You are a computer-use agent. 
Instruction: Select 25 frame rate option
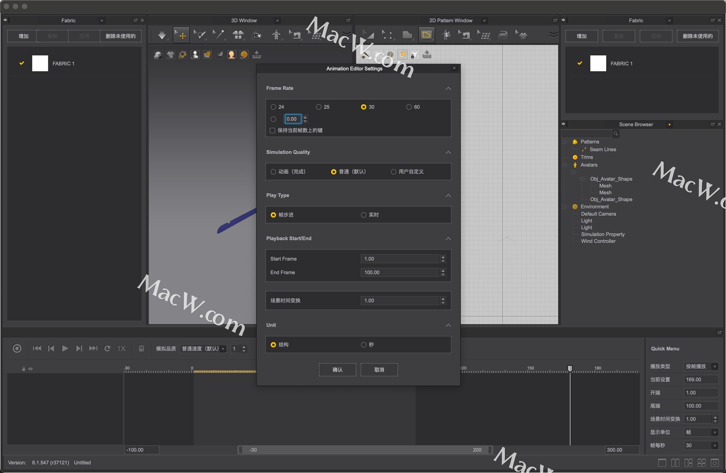point(319,107)
